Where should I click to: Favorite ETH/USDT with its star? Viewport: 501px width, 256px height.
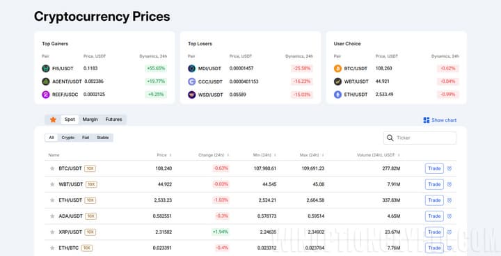(x=52, y=200)
